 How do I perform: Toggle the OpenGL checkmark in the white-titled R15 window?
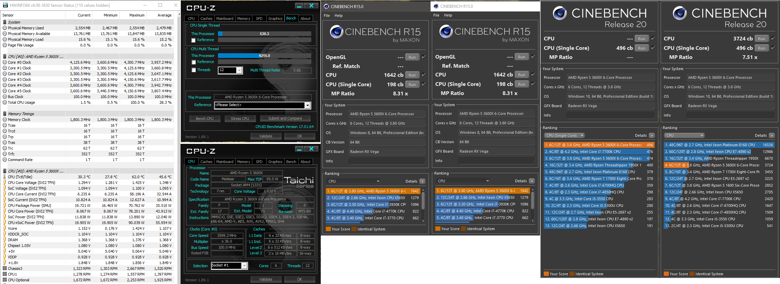[x=533, y=57]
